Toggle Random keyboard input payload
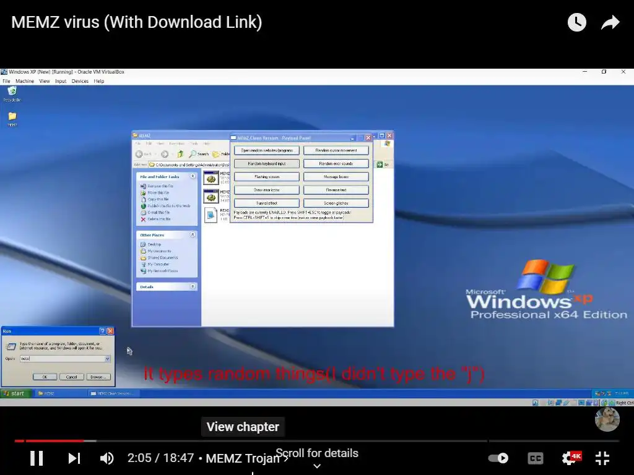The width and height of the screenshot is (634, 475). pyautogui.click(x=266, y=163)
